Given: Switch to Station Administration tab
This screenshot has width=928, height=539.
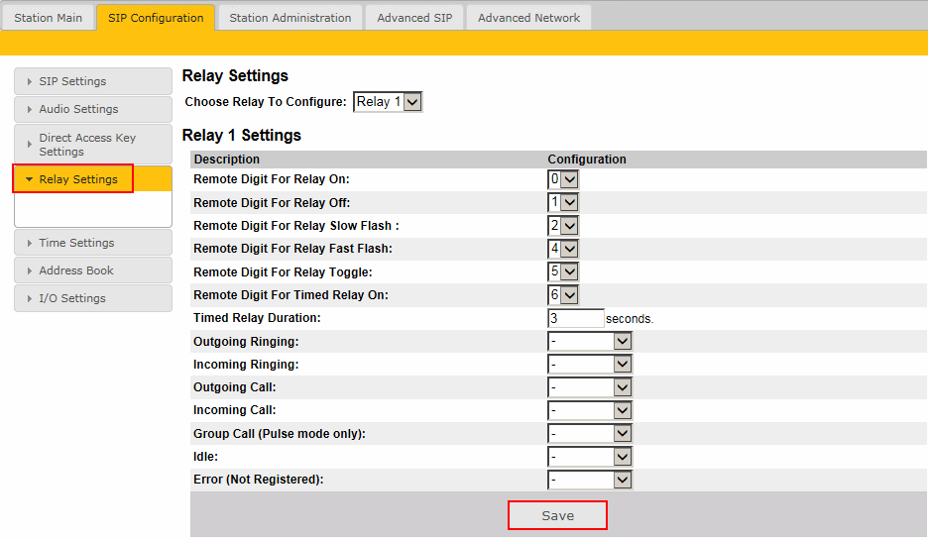Looking at the screenshot, I should (x=290, y=18).
